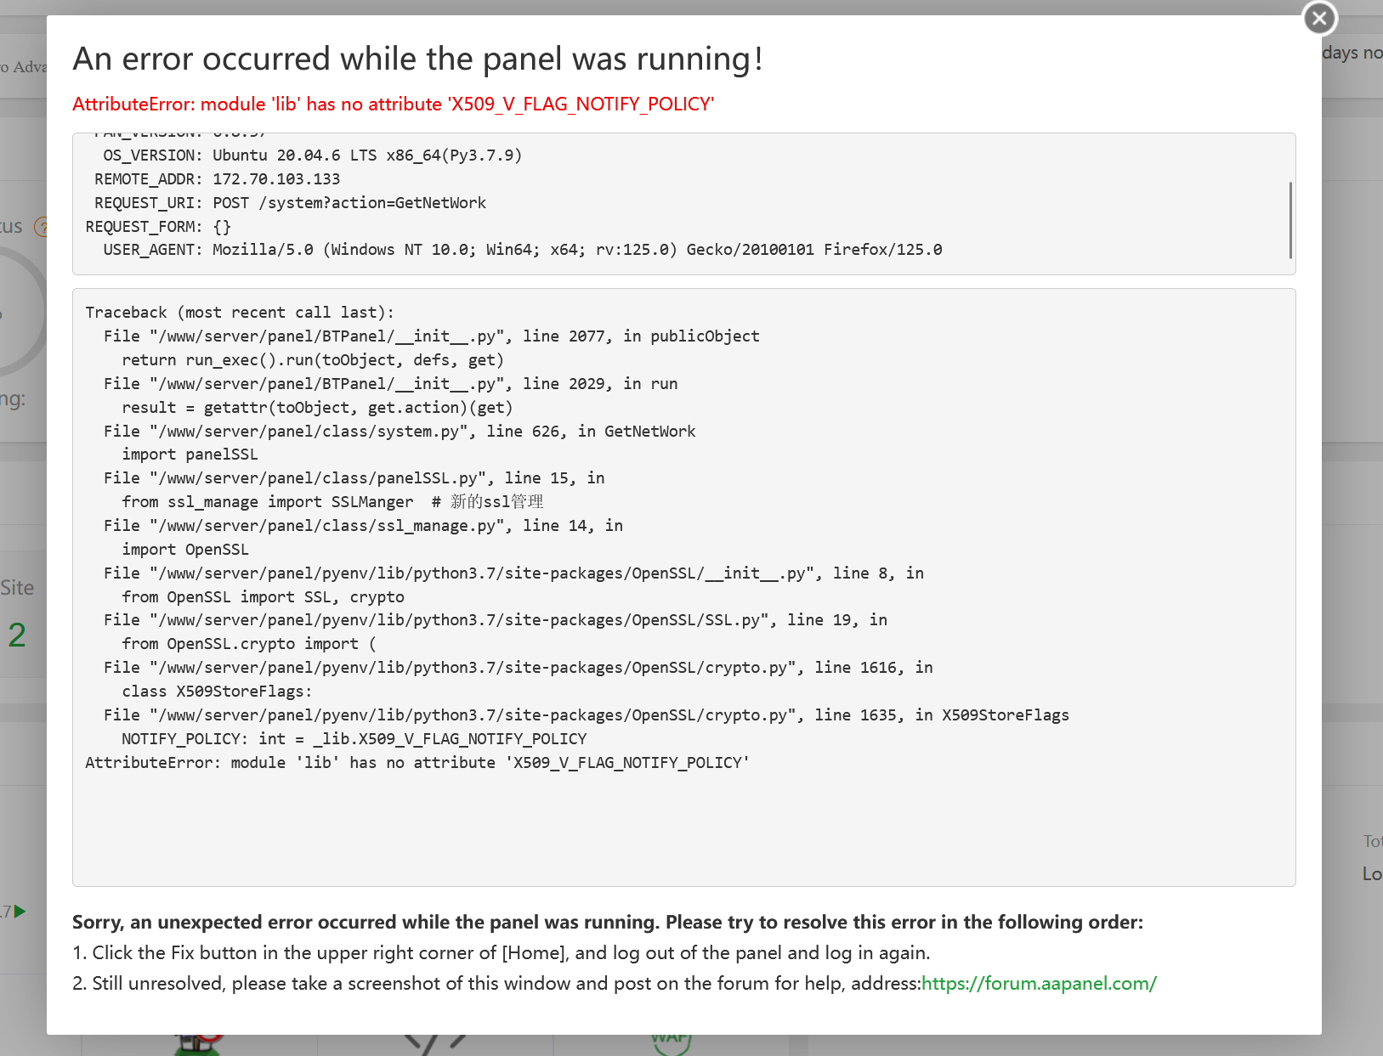The height and width of the screenshot is (1056, 1383).
Task: Click the Traceback header line
Action: (240, 313)
